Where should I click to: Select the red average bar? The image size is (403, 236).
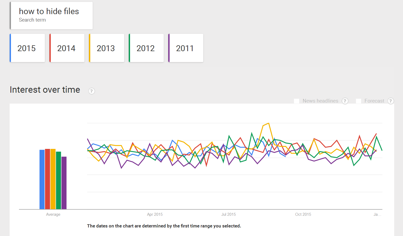pos(48,179)
